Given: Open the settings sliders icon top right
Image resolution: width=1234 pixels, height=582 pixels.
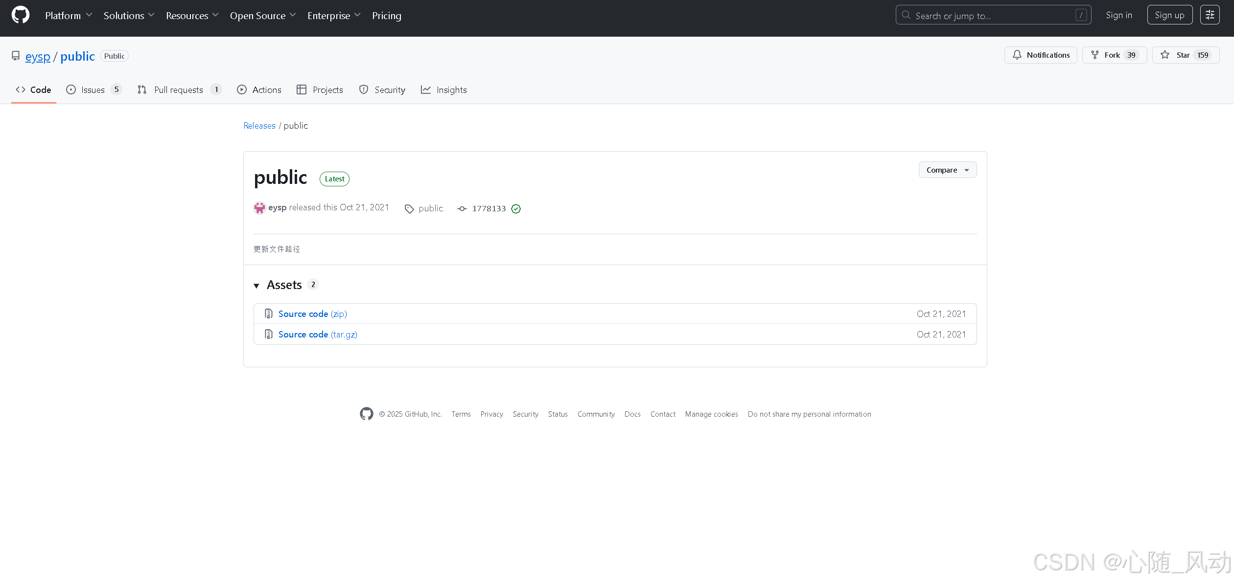Looking at the screenshot, I should 1210,15.
